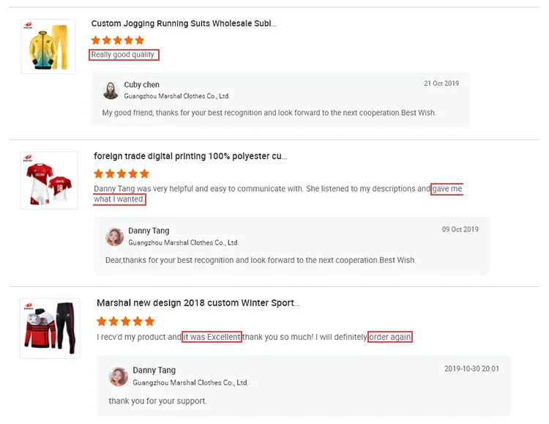Click Guangzhou Marshal Clothes Co. under Cuby chen
This screenshot has width=549, height=424.
coord(177,96)
